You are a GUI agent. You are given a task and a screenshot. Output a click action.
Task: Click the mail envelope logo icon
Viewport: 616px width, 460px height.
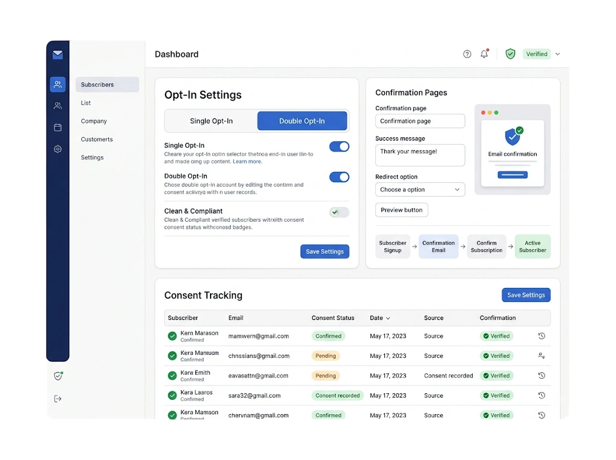coord(58,55)
